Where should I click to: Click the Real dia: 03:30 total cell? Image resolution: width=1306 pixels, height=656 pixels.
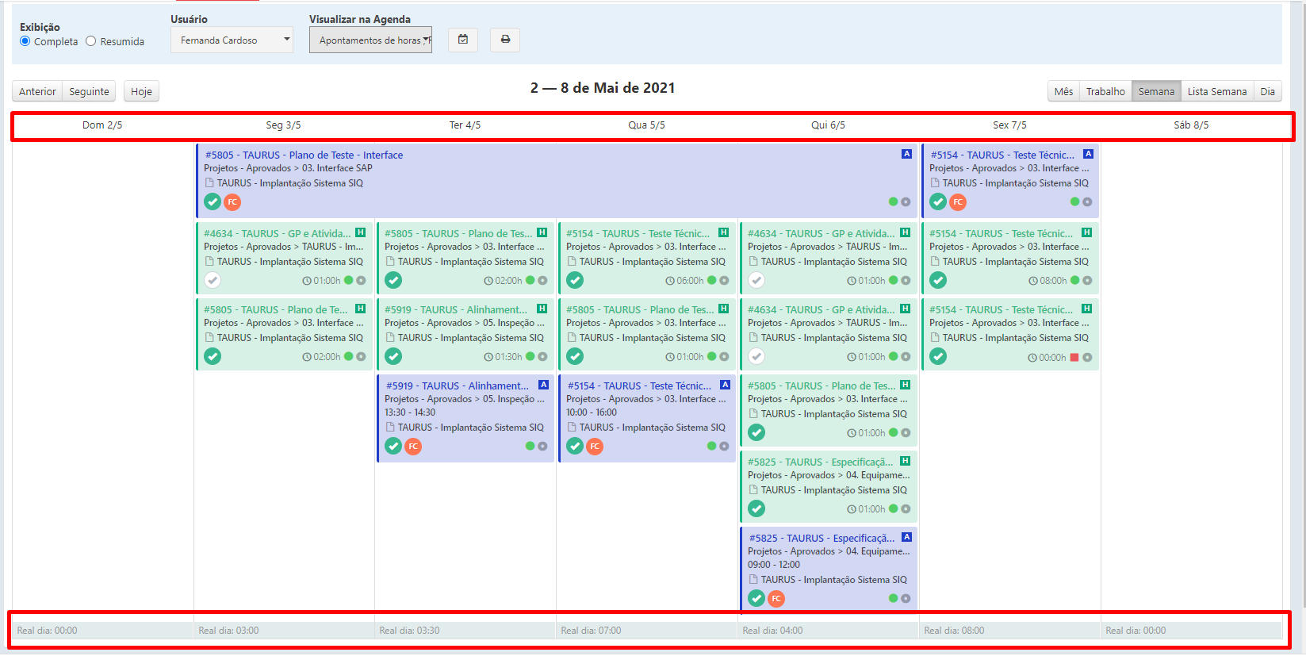(465, 631)
